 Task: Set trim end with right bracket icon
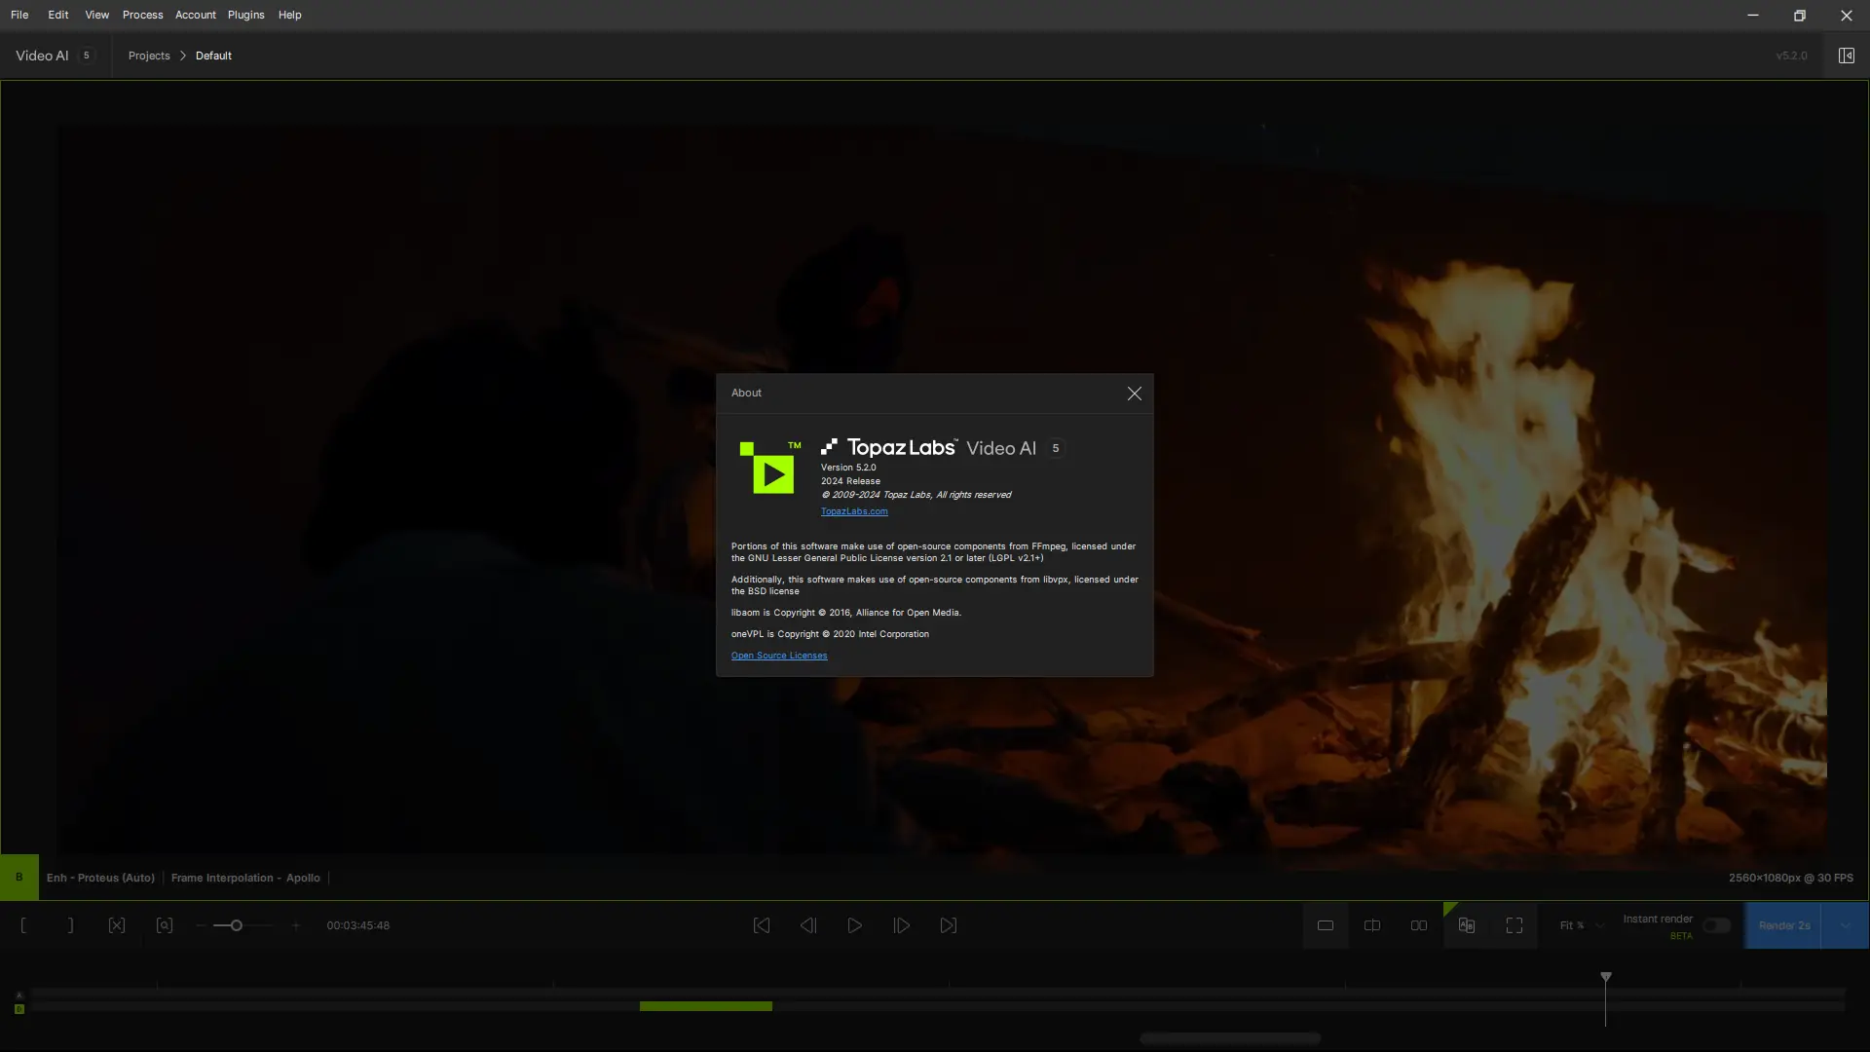(70, 925)
